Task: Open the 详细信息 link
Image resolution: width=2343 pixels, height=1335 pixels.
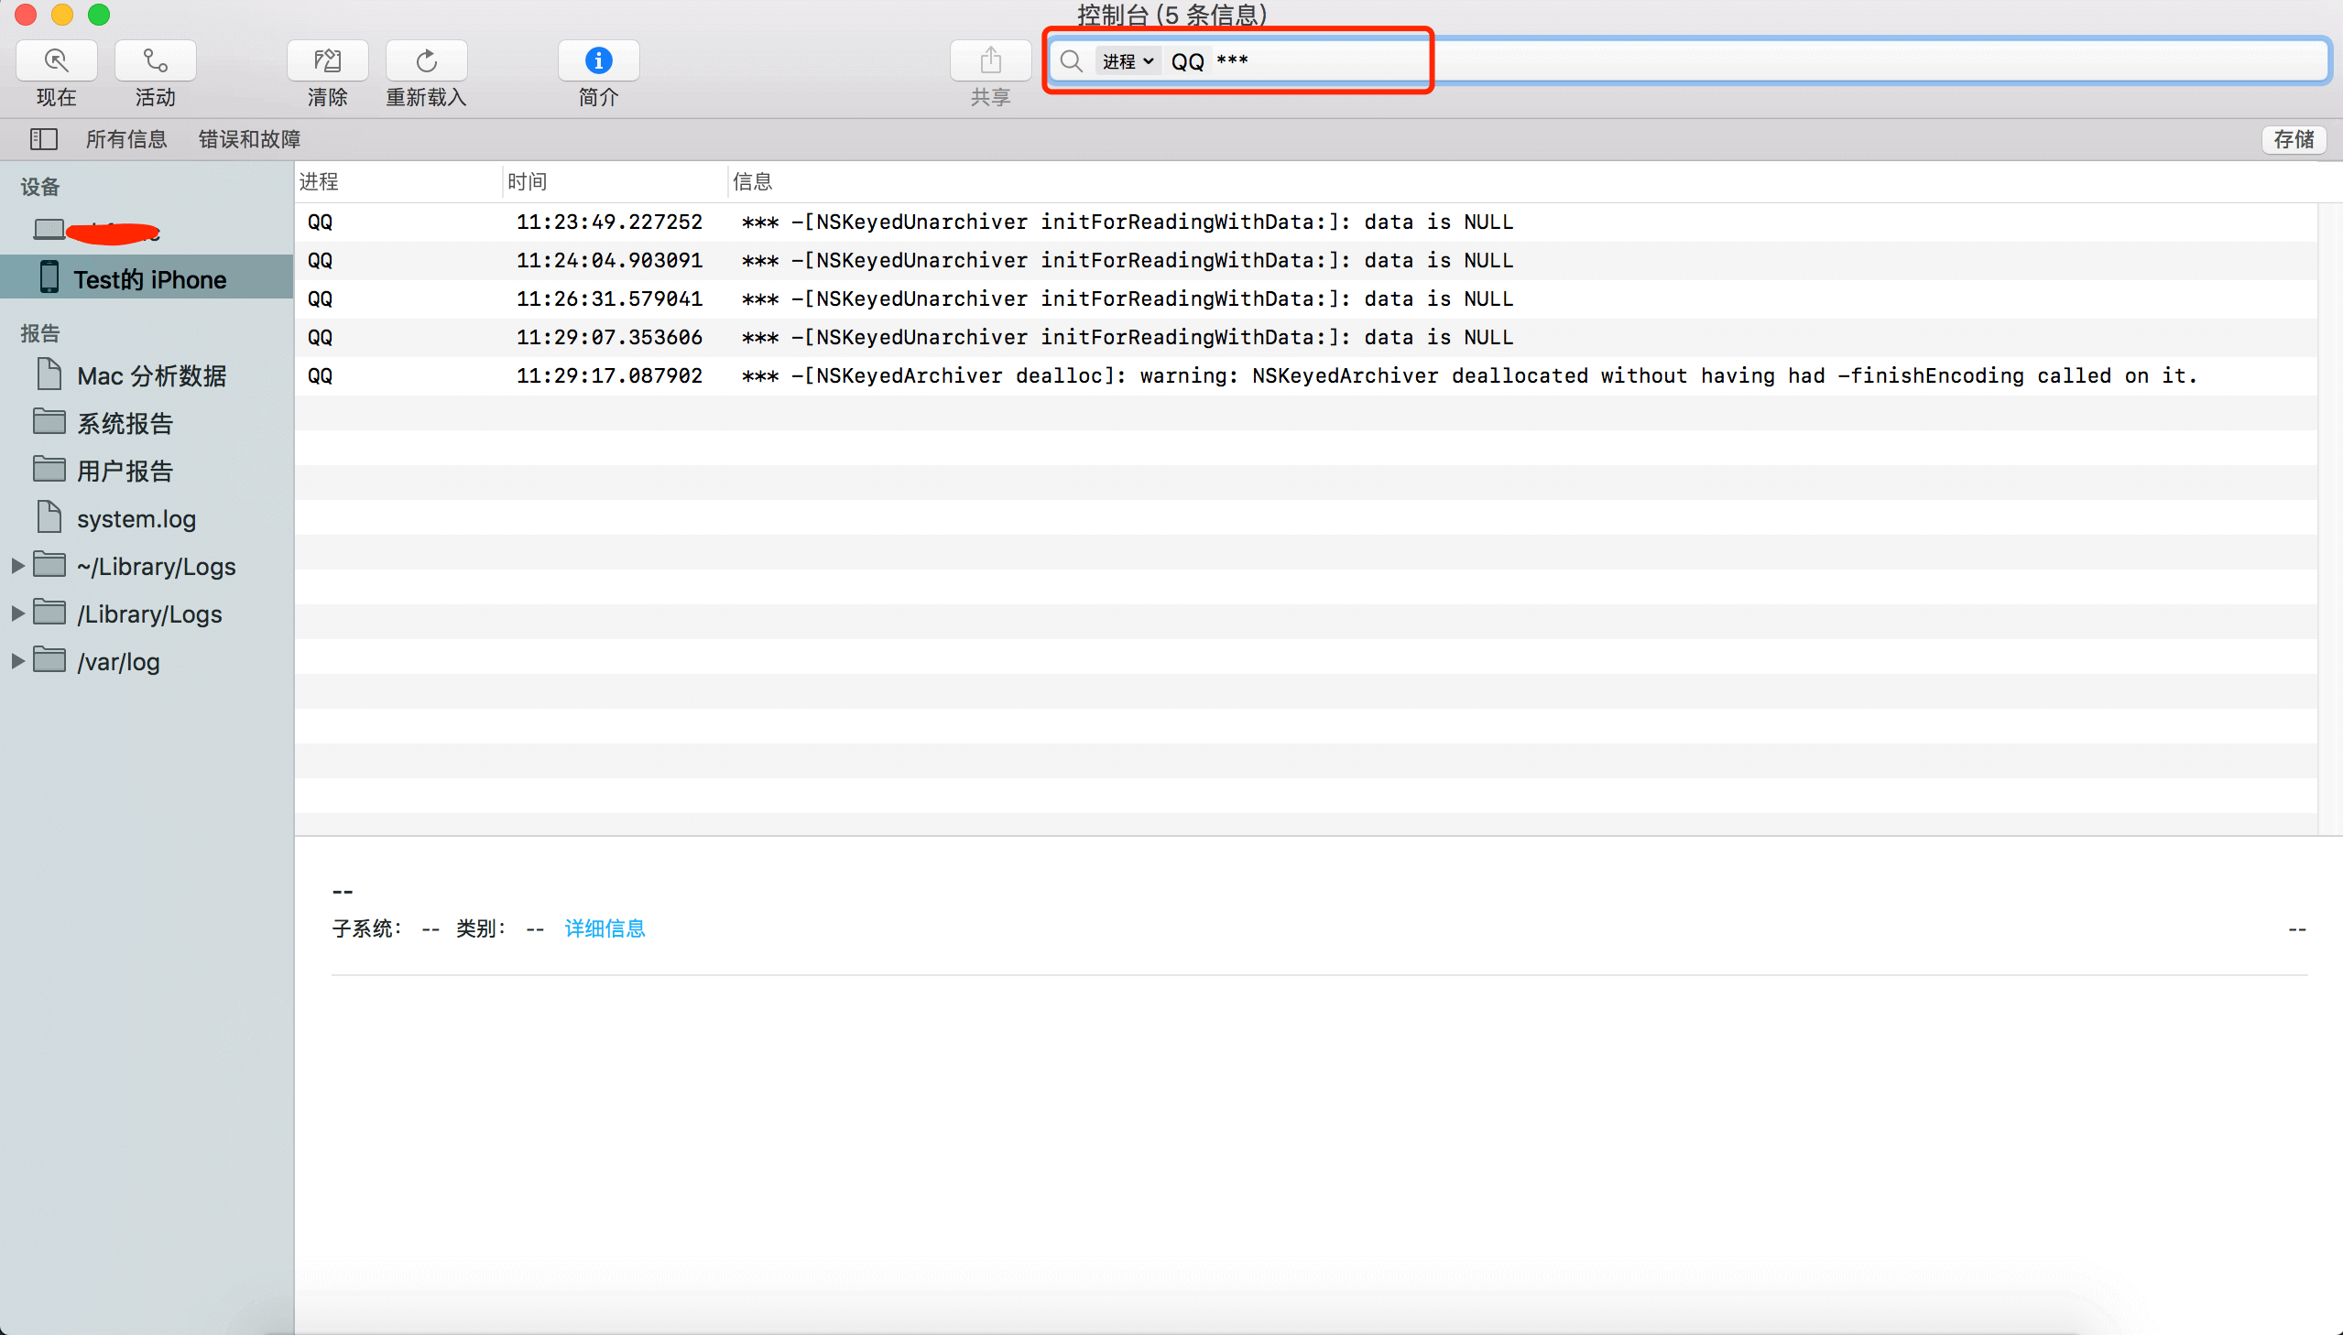Action: (605, 928)
